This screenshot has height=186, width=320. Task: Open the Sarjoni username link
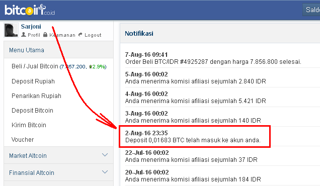31,27
